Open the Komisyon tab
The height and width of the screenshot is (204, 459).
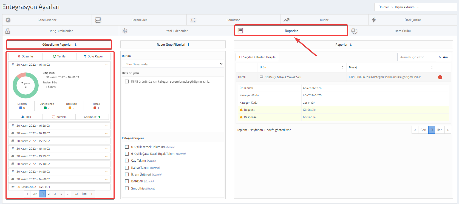pos(233,20)
